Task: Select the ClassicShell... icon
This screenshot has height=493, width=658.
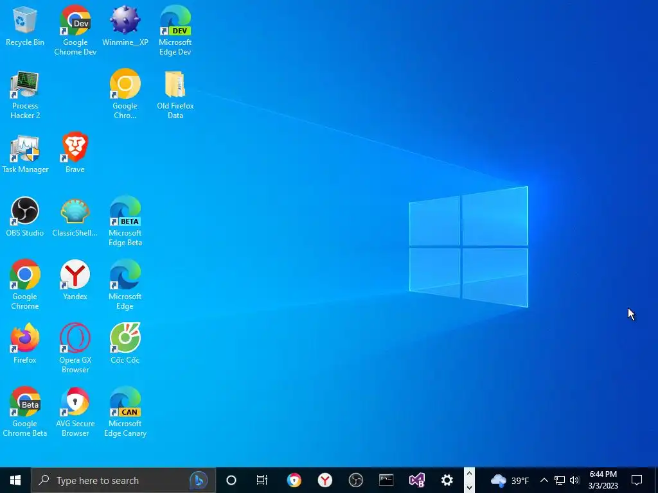Action: pos(75,217)
